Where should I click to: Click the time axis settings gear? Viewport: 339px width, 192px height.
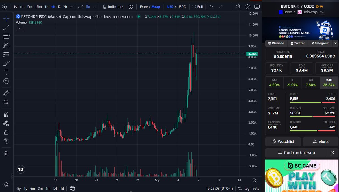point(254,180)
